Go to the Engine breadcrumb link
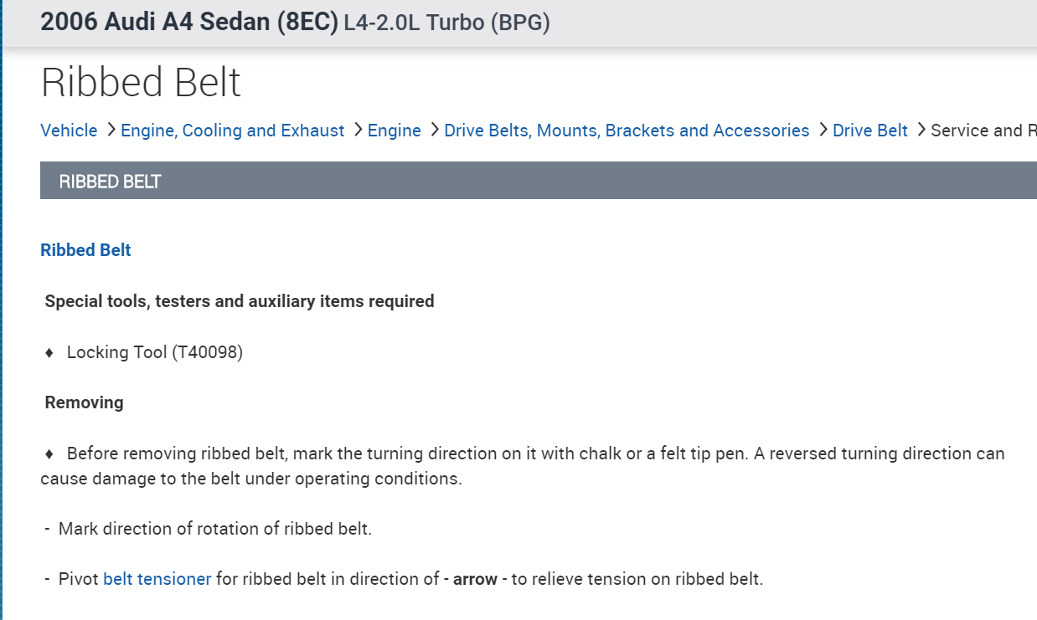 [394, 131]
